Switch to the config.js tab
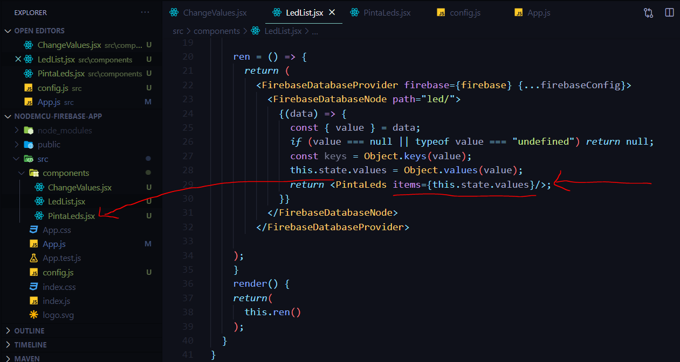 click(x=465, y=12)
